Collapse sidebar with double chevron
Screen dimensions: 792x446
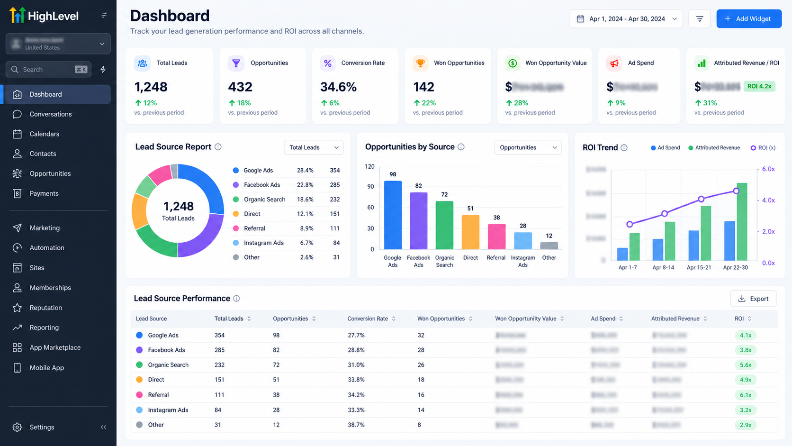(103, 427)
